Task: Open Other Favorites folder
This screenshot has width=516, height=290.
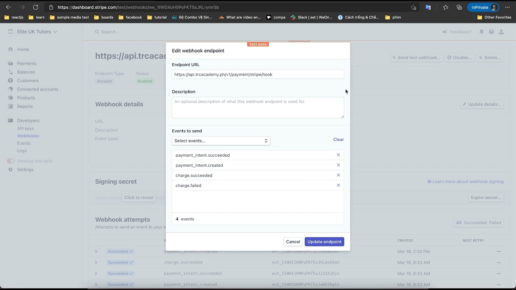Action: coord(494,17)
